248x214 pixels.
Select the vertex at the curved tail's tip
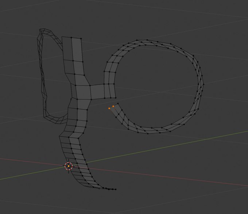pos(116,189)
